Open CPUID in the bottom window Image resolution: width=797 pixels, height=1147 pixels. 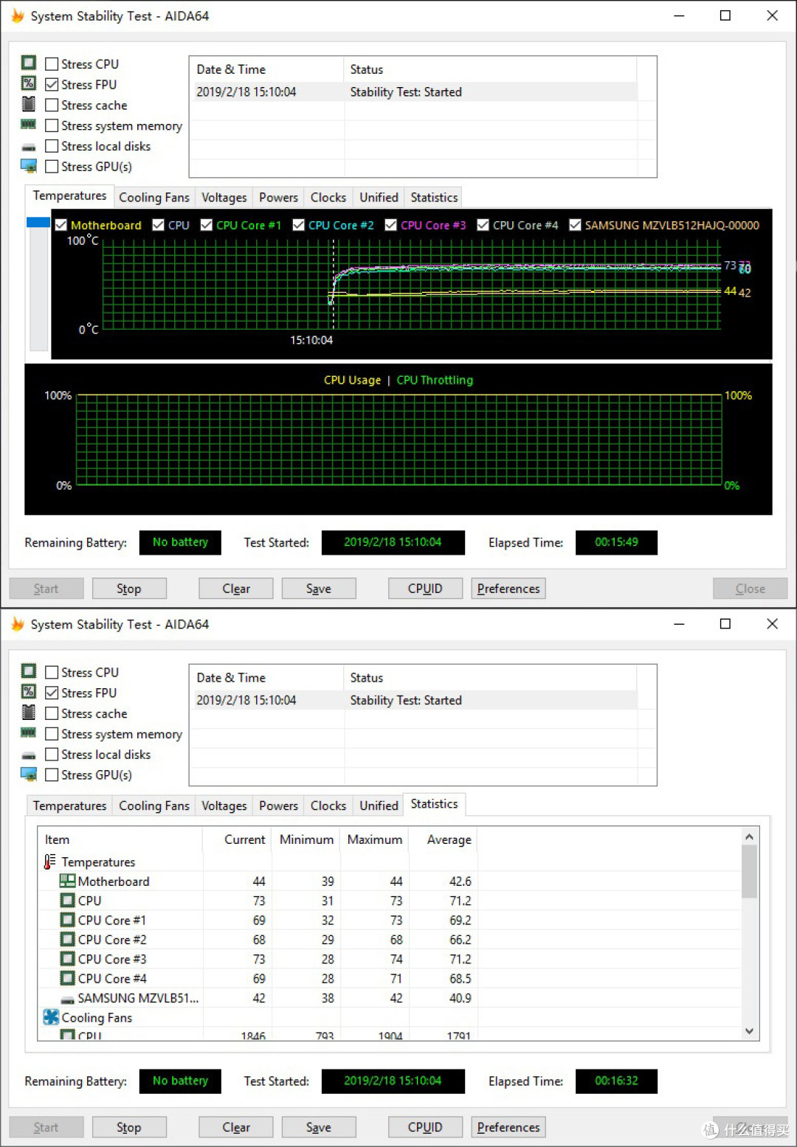425,1127
